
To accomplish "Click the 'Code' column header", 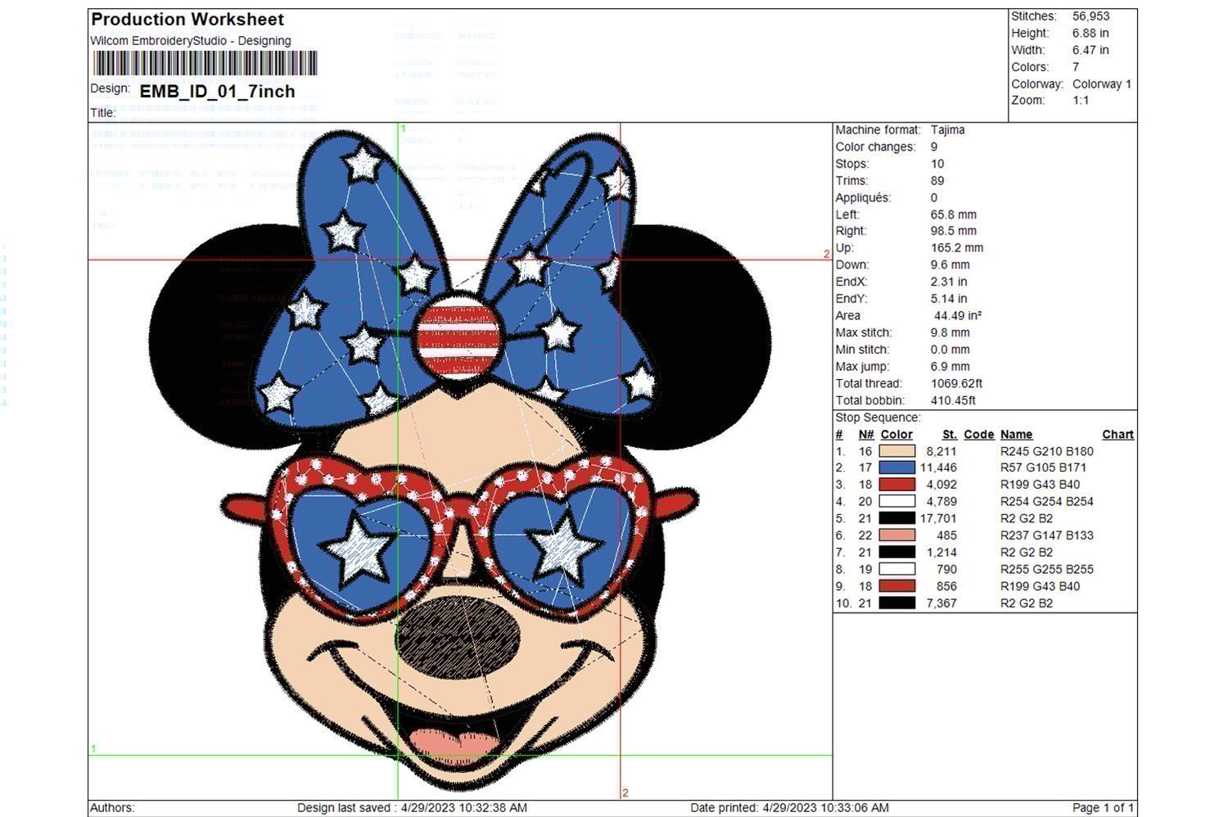I will pyautogui.click(x=979, y=435).
